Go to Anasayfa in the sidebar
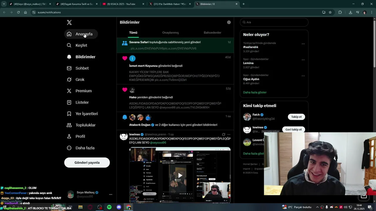The width and height of the screenshot is (376, 211). [x=81, y=34]
